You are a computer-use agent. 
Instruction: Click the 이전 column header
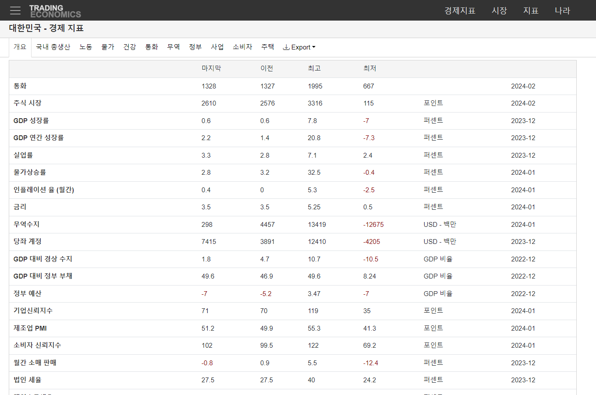pos(267,69)
